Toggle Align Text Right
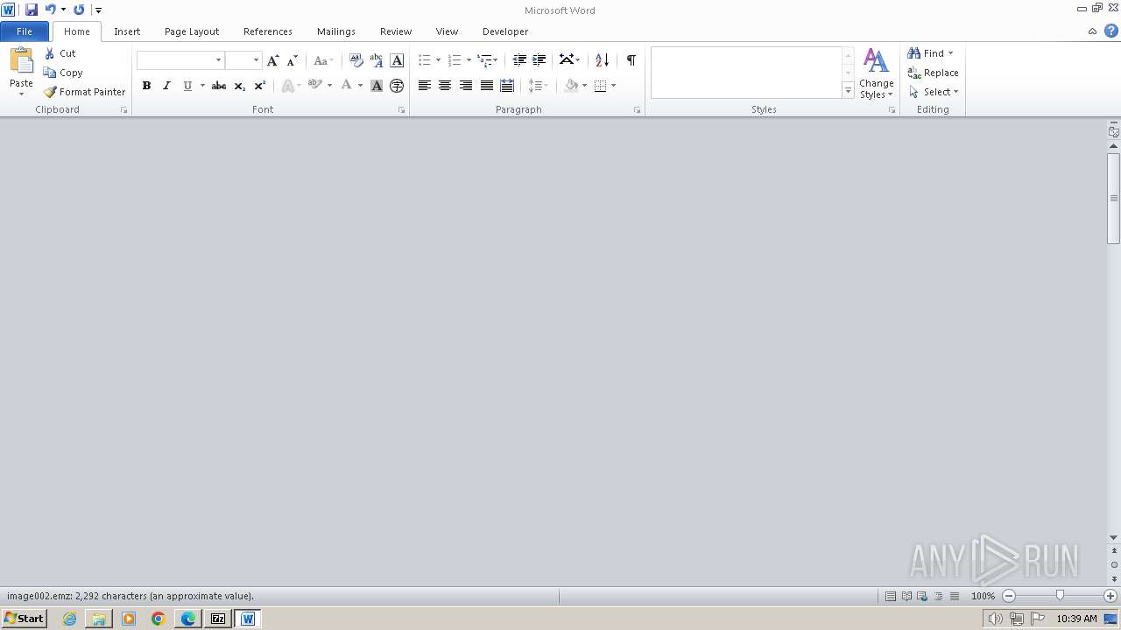The width and height of the screenshot is (1121, 630). 466,86
